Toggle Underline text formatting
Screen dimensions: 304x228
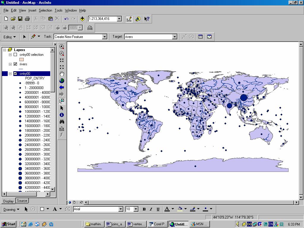[158, 209]
